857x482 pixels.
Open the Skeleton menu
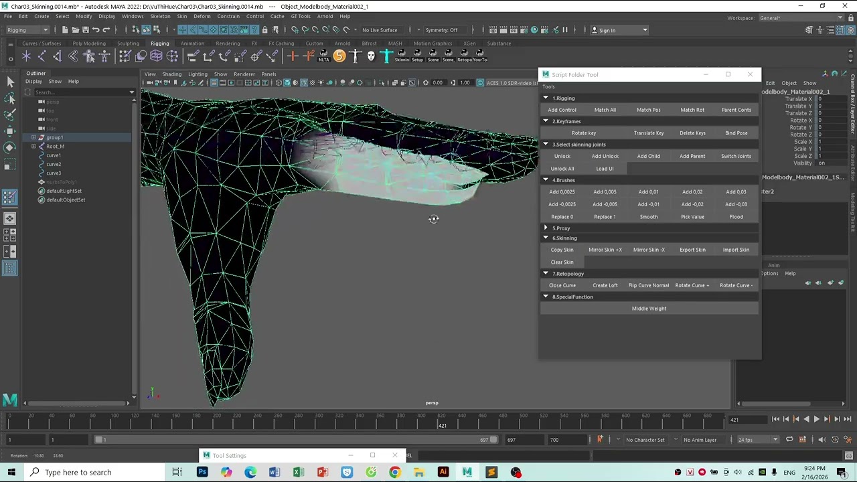[x=160, y=16]
